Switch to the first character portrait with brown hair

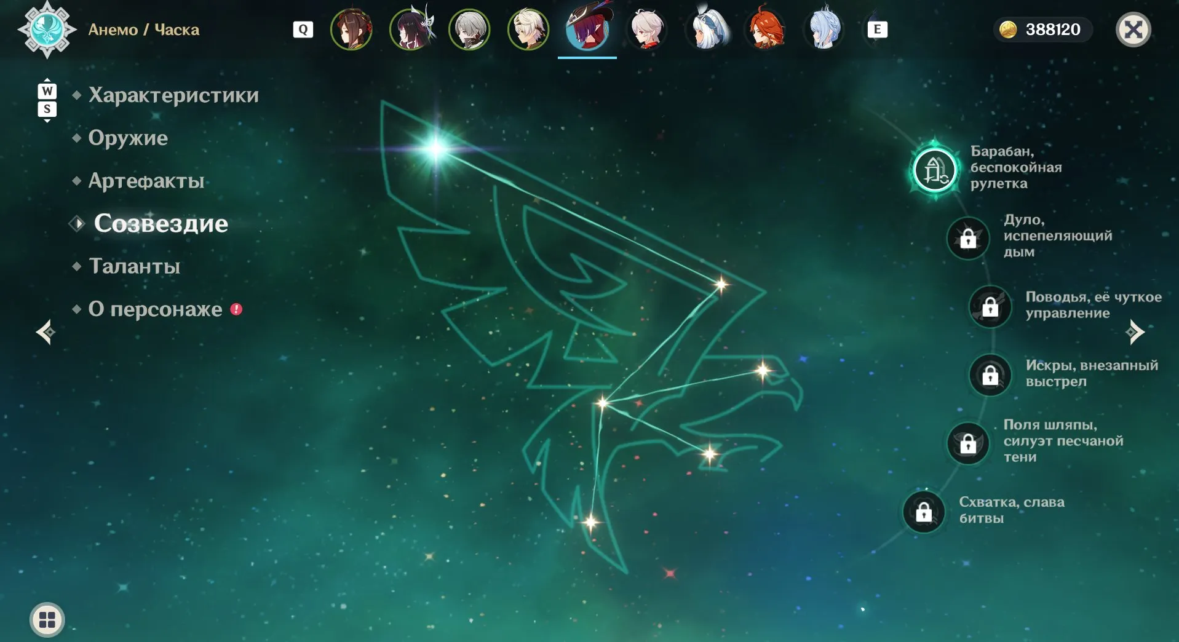coord(351,30)
